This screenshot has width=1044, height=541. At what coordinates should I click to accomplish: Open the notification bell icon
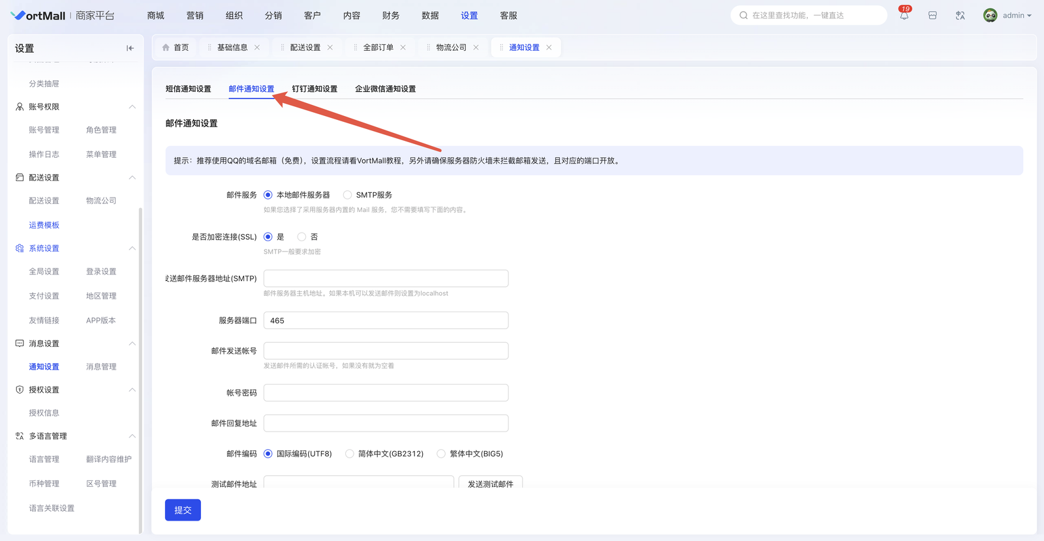tap(904, 16)
